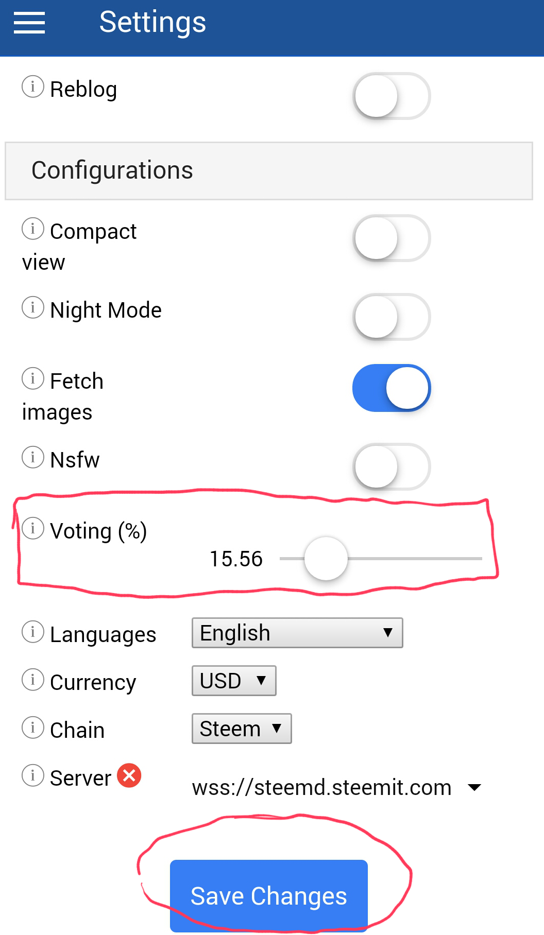Viewport: 544px width, 935px height.
Task: Expand the Server dropdown wss://steemd.steemit.com
Action: [x=336, y=787]
